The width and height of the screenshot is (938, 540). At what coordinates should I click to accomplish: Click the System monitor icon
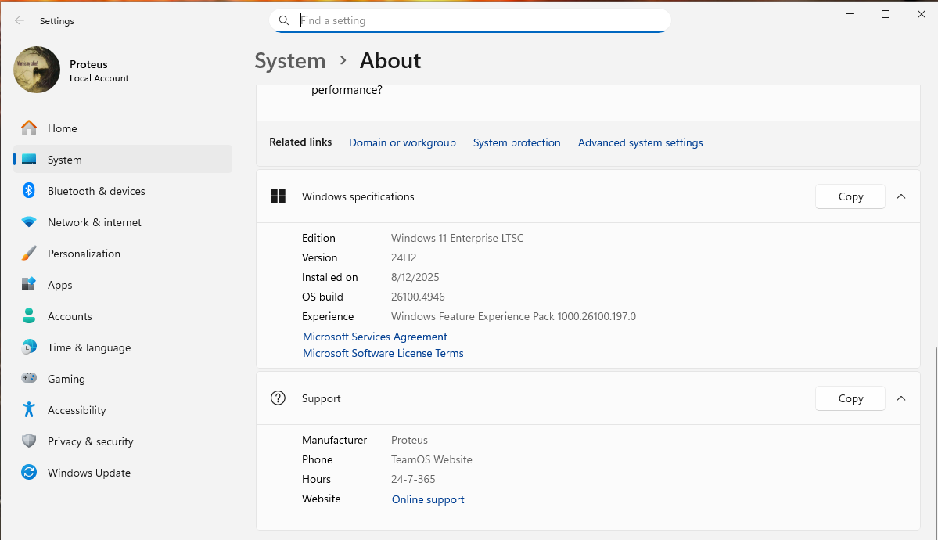pyautogui.click(x=29, y=159)
